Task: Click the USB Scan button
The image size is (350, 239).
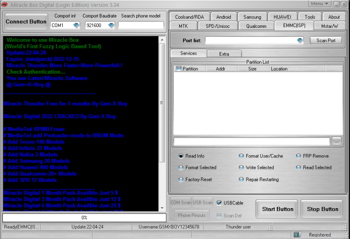Action: click(x=202, y=202)
